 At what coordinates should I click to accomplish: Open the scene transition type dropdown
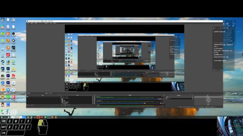click(x=179, y=97)
